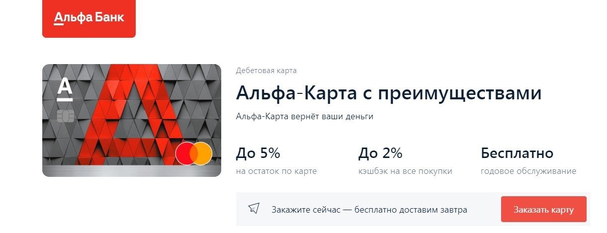Click the Mastercard logo on the card
The width and height of the screenshot is (607, 233).
tap(194, 154)
